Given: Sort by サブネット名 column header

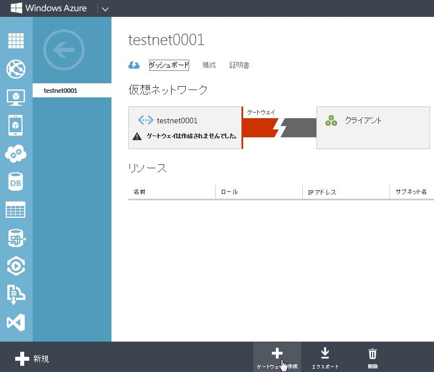Looking at the screenshot, I should click(412, 192).
